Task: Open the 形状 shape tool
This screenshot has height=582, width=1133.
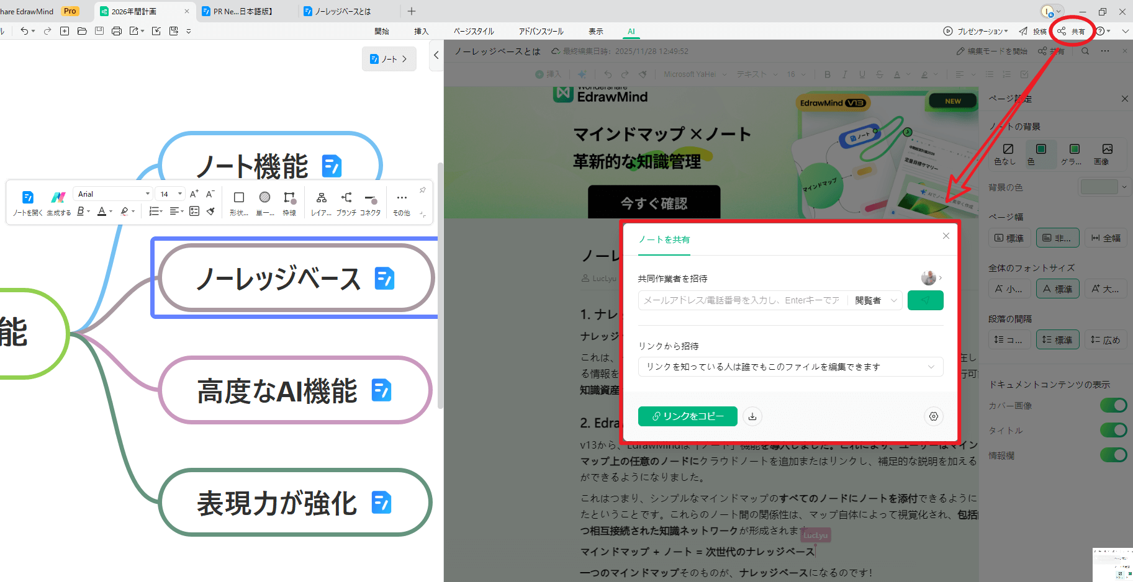Action: 238,198
